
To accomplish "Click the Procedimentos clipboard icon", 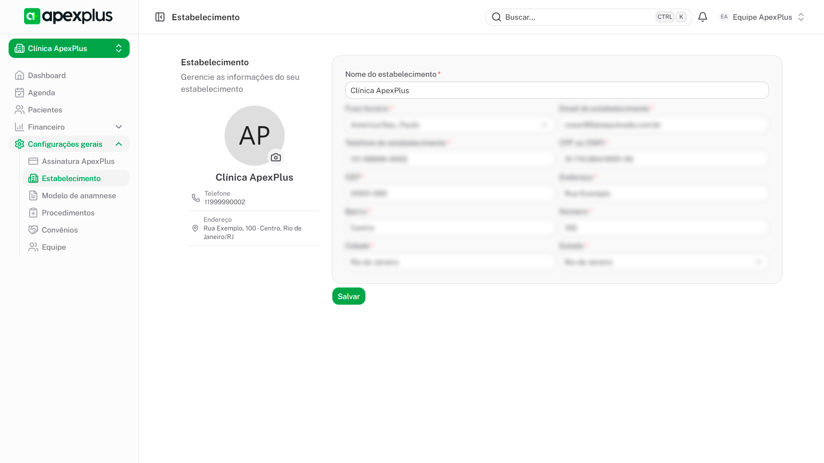I will [33, 213].
